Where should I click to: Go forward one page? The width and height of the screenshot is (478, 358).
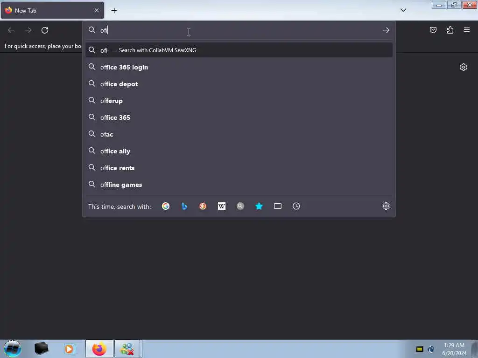28,30
